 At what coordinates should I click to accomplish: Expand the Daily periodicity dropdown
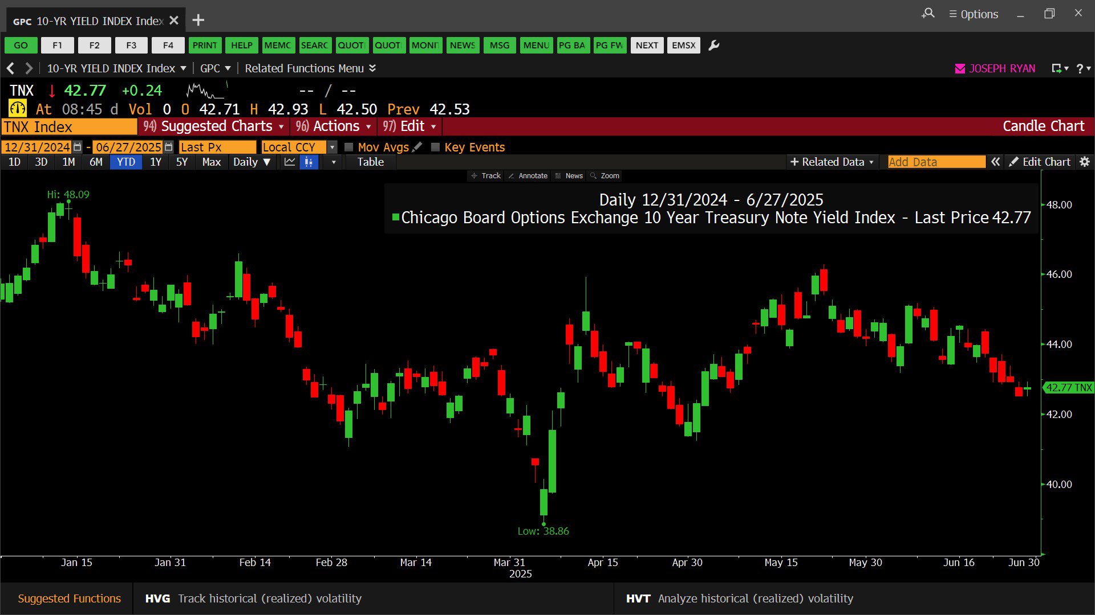[252, 162]
